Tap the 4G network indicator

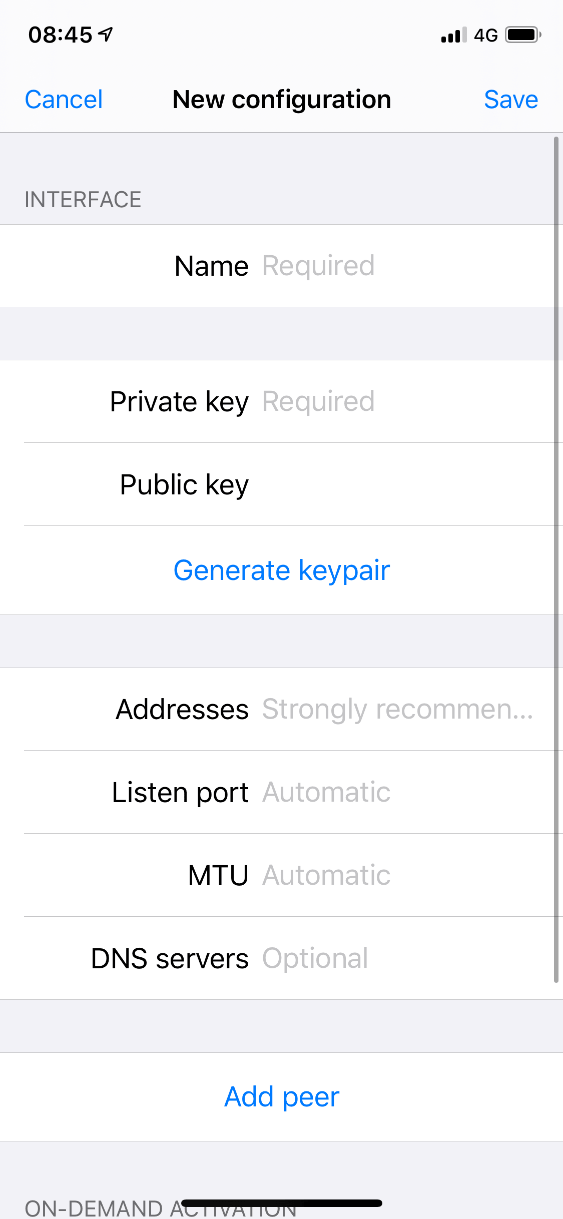tap(486, 35)
